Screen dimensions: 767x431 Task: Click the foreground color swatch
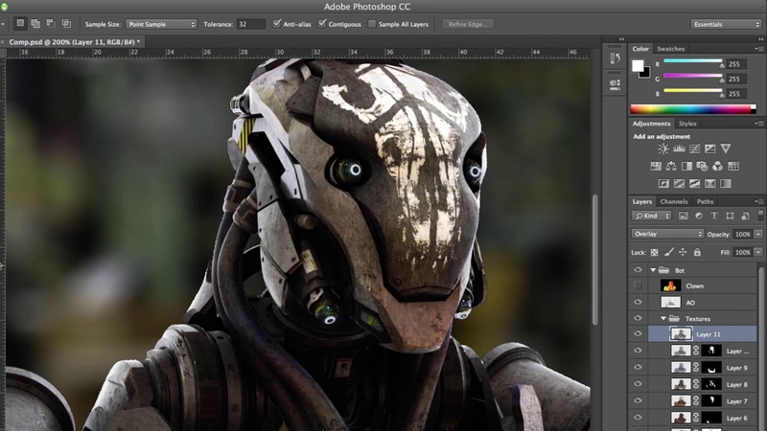click(638, 66)
